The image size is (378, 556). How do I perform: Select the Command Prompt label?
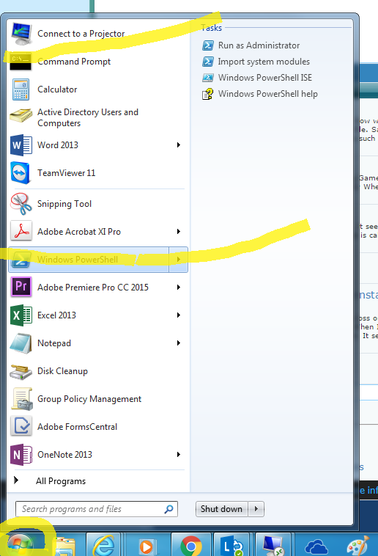tap(74, 62)
